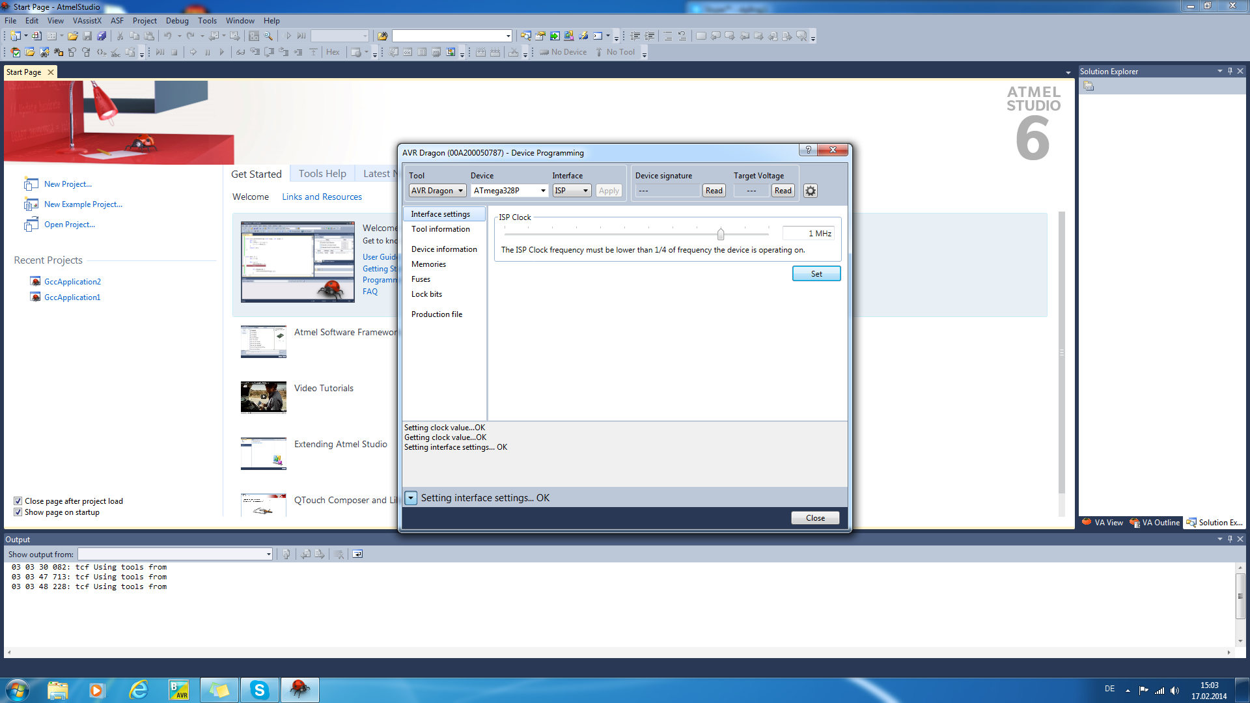Open the Tool dropdown showing AVR Dragon
The height and width of the screenshot is (703, 1250).
click(437, 191)
